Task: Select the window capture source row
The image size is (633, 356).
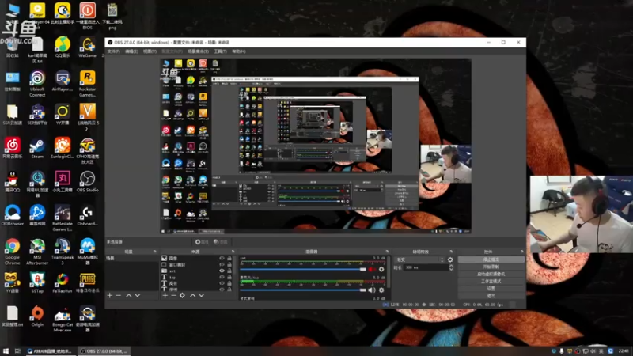Action: [196, 265]
